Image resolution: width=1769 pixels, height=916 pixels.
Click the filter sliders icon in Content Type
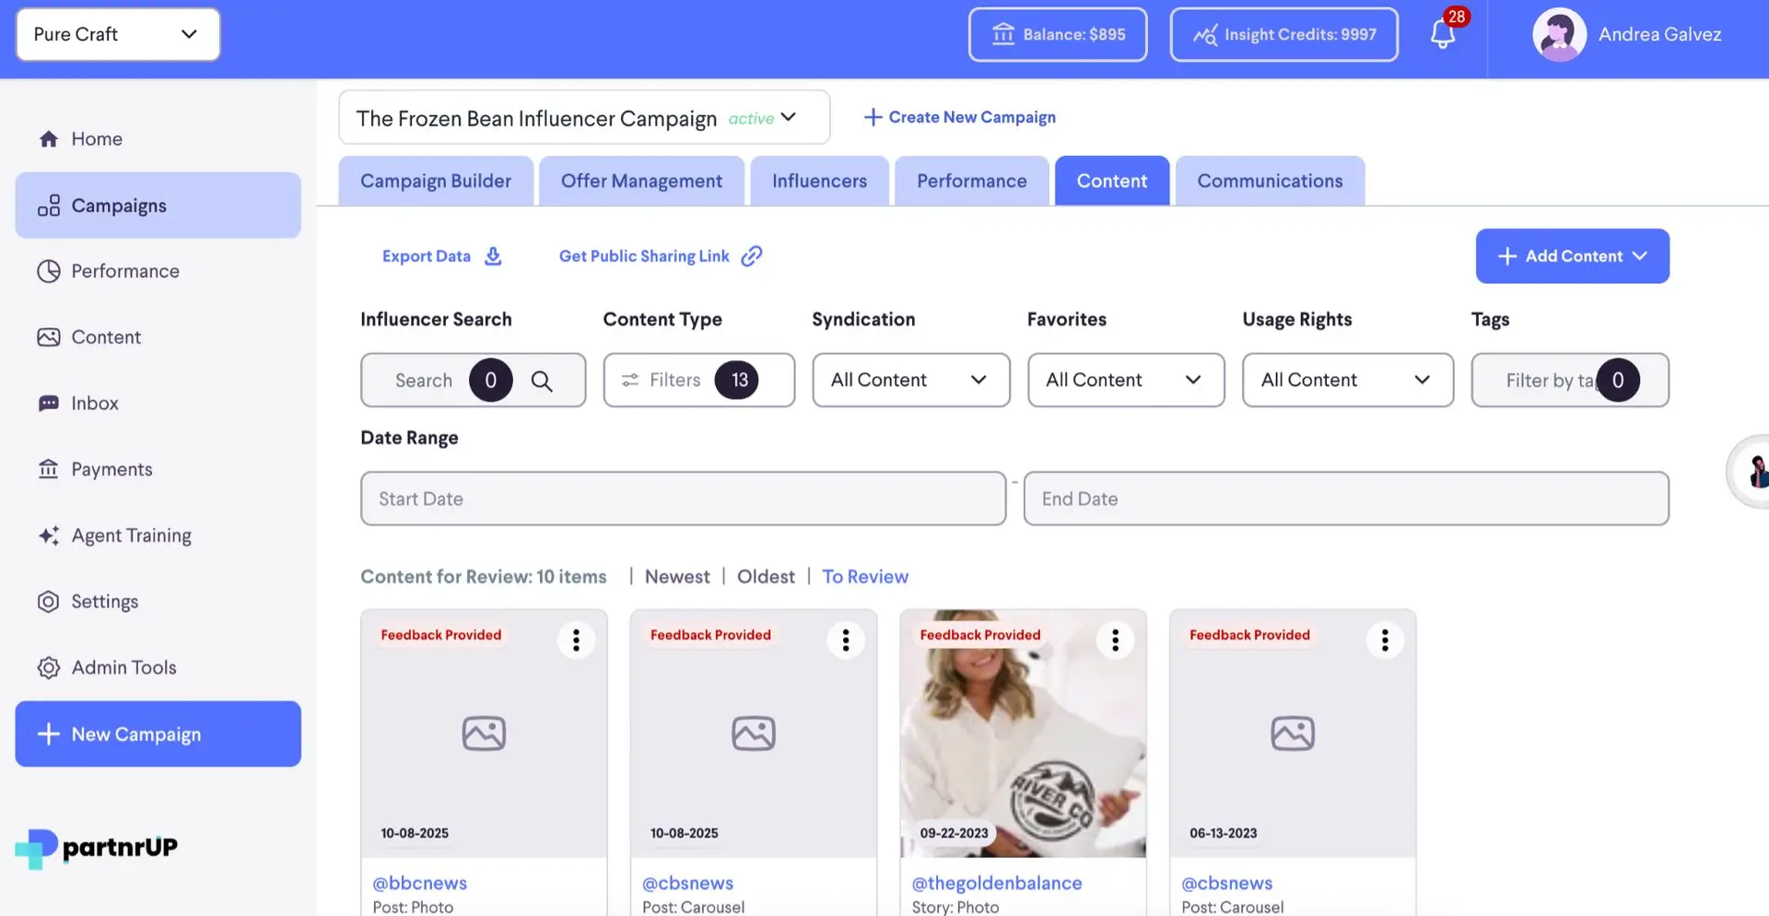[630, 381]
